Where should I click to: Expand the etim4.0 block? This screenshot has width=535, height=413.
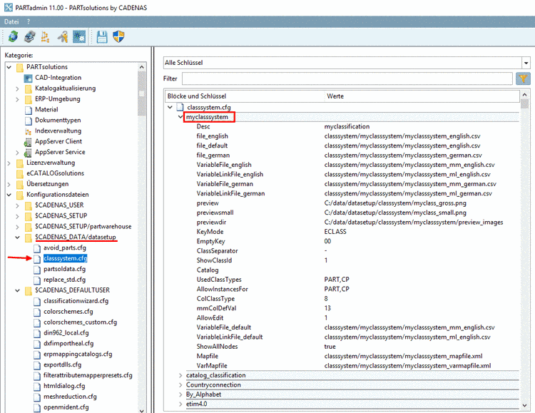[180, 404]
